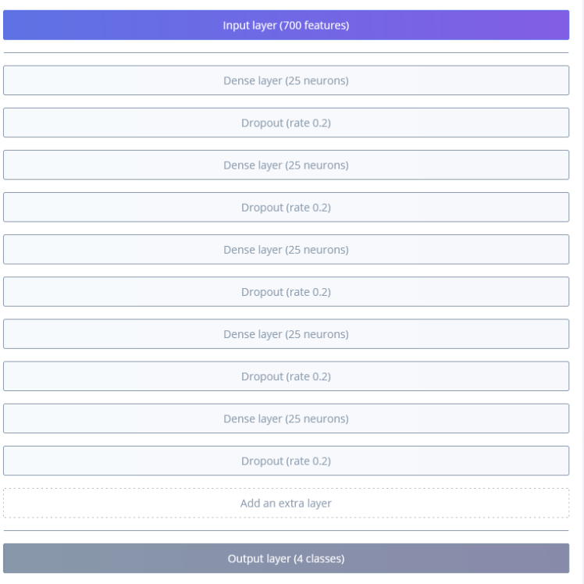Click the fourth Dense layer (25 neurons)

tap(286, 334)
